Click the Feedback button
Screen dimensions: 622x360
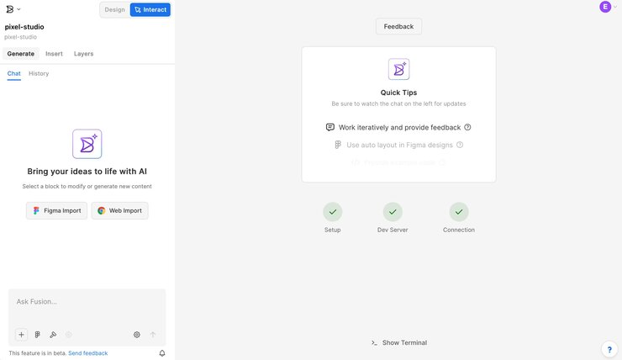398,26
